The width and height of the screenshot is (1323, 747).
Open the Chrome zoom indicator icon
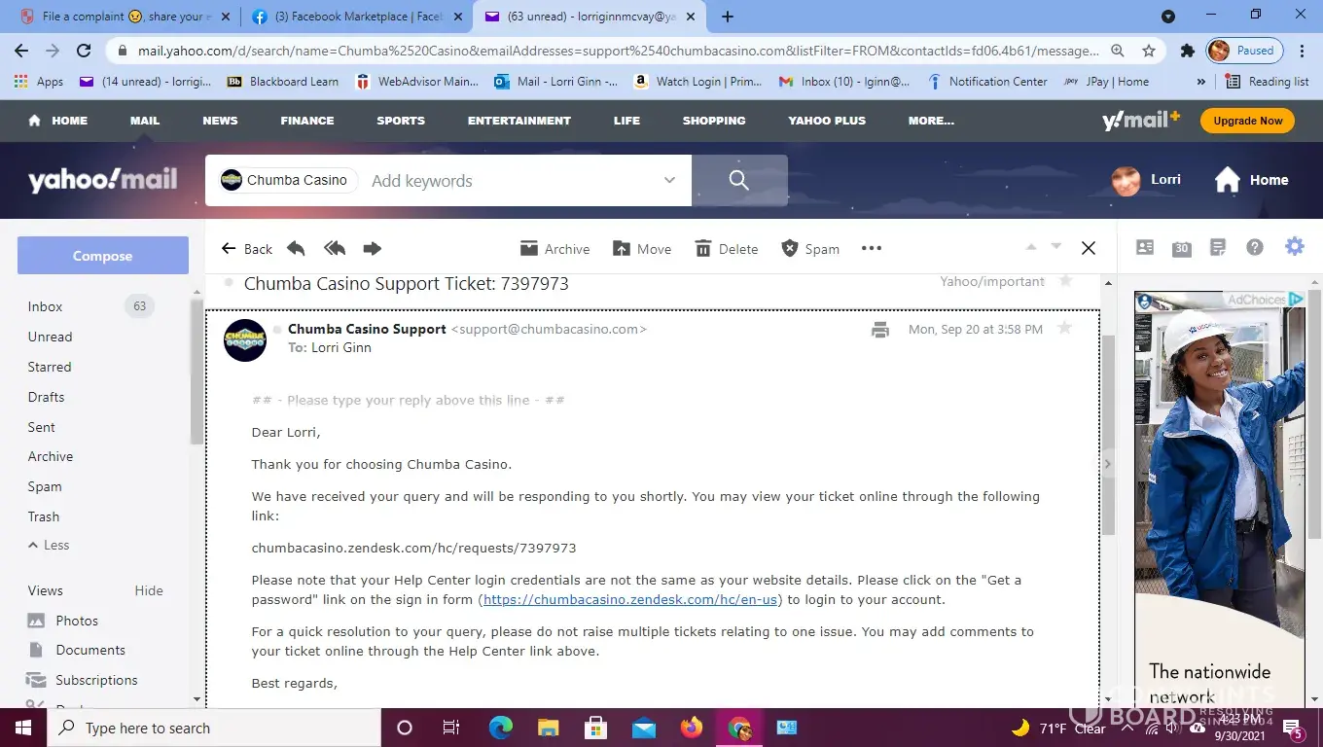pyautogui.click(x=1118, y=51)
